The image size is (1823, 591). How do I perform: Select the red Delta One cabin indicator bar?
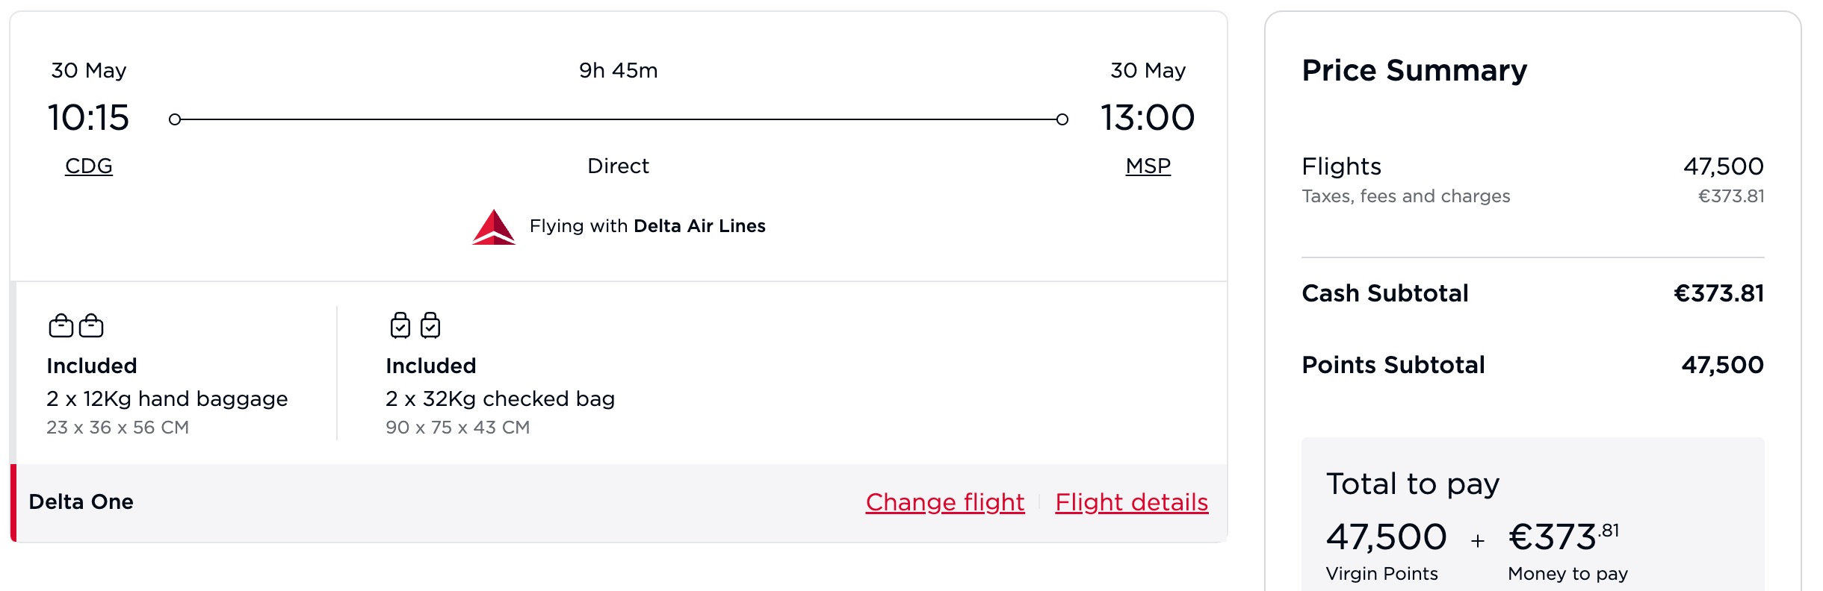(x=13, y=501)
